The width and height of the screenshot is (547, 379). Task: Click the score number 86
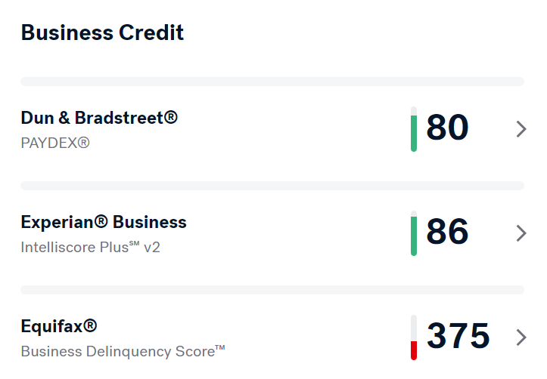pyautogui.click(x=447, y=232)
